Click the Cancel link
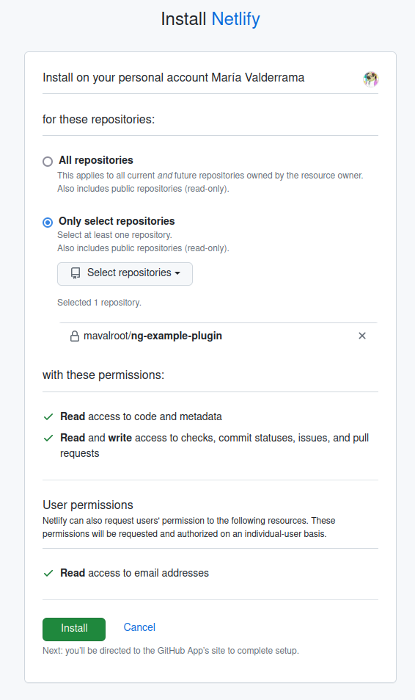This screenshot has width=415, height=700. [139, 627]
